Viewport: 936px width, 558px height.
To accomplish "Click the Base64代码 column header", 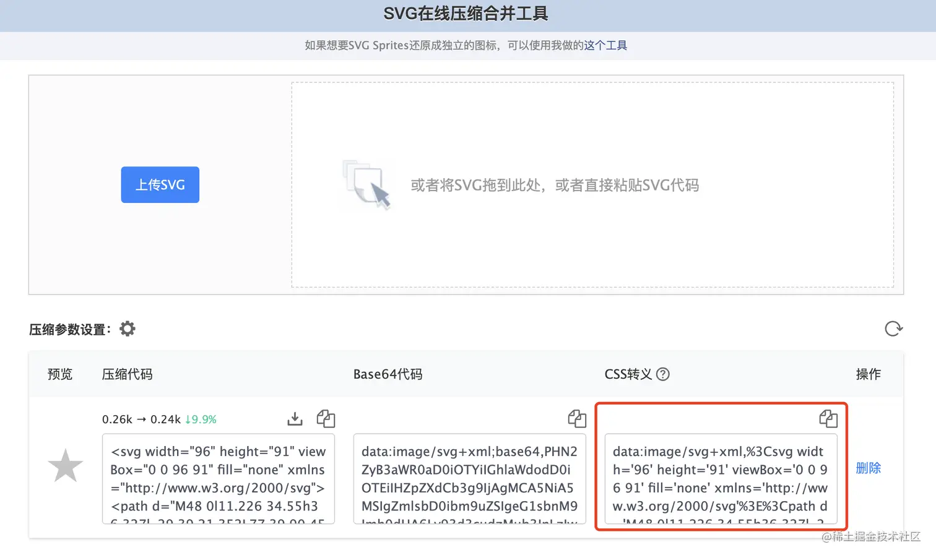I will click(x=388, y=374).
